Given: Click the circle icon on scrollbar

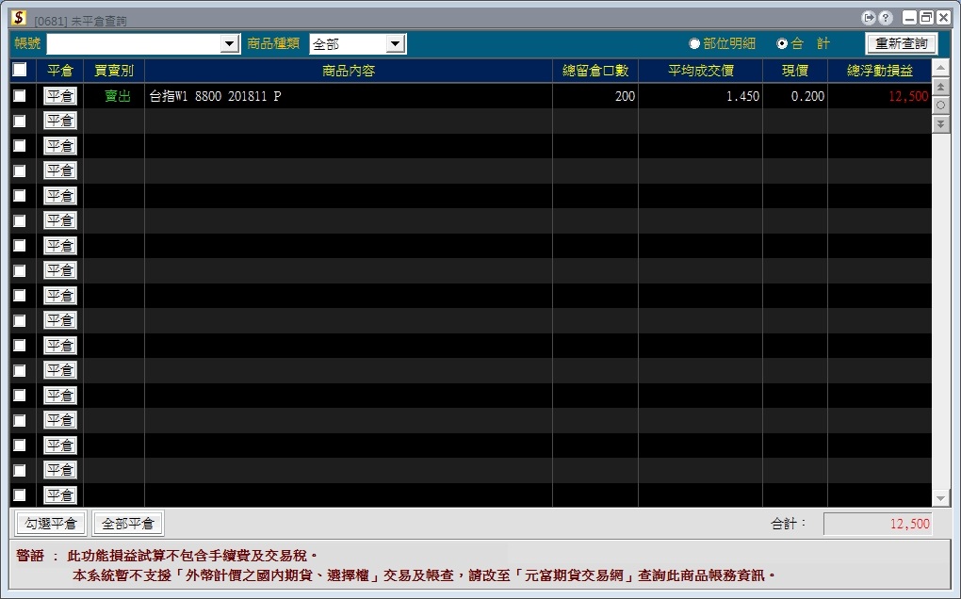Looking at the screenshot, I should [x=941, y=105].
